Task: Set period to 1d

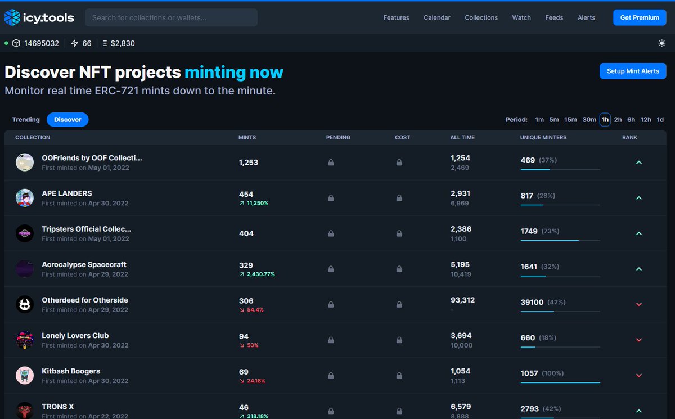Action: (660, 120)
